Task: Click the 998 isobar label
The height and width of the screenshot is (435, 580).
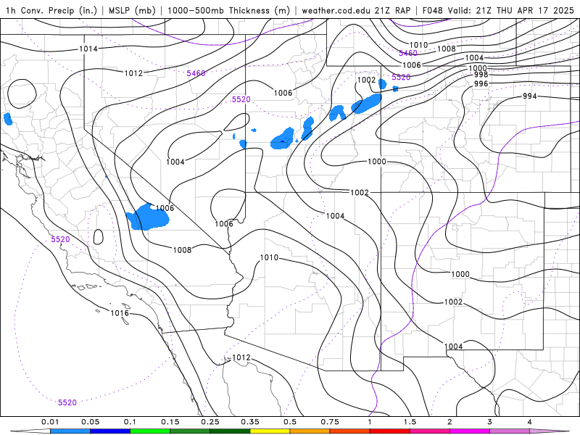Action: [x=481, y=75]
